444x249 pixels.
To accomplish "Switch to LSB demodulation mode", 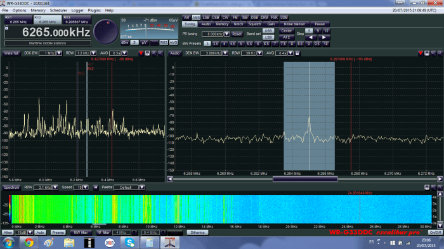I will point(206,18).
